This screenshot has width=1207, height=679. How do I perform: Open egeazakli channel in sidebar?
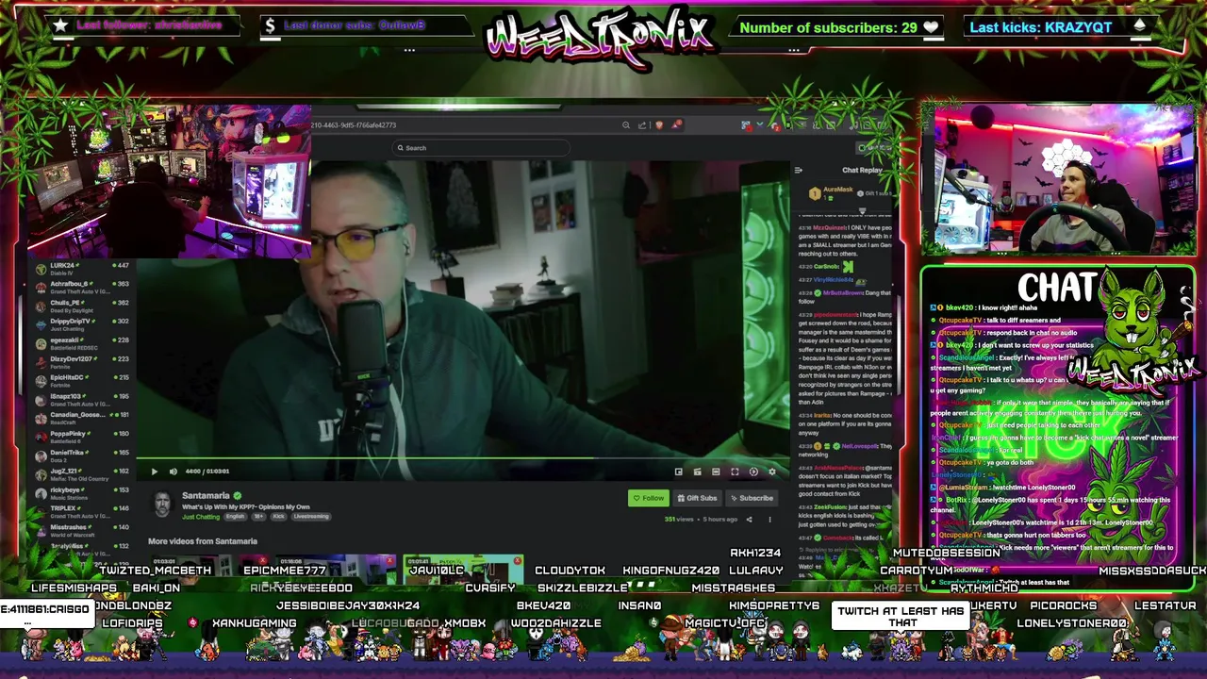click(81, 343)
